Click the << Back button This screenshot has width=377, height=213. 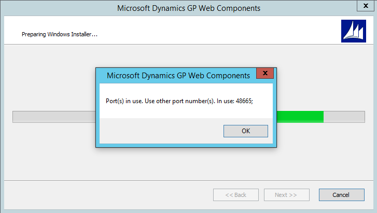coord(235,195)
